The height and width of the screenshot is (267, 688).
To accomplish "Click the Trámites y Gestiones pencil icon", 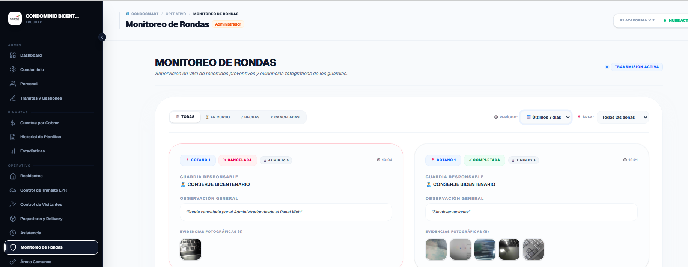I will (13, 98).
